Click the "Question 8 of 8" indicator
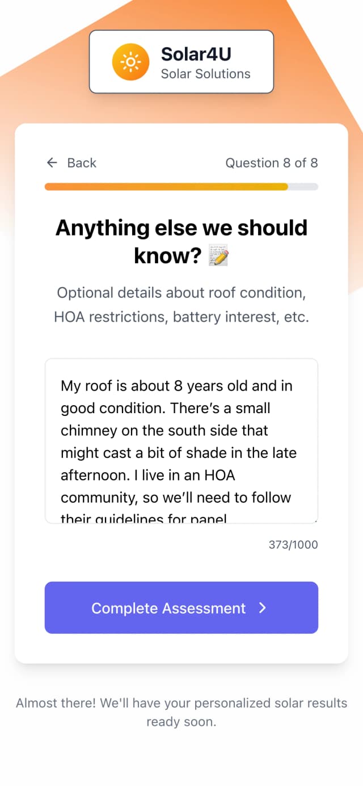 [271, 163]
